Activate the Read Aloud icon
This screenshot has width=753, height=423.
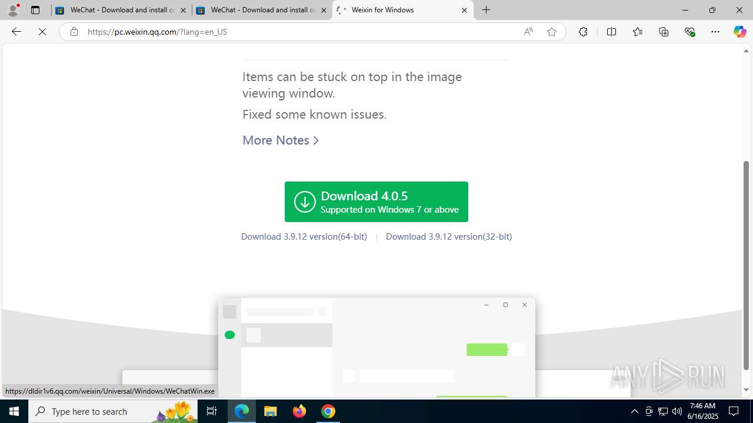point(528,32)
